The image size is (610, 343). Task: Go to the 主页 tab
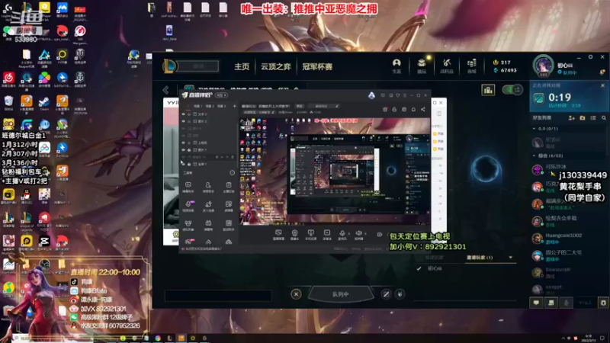point(242,66)
